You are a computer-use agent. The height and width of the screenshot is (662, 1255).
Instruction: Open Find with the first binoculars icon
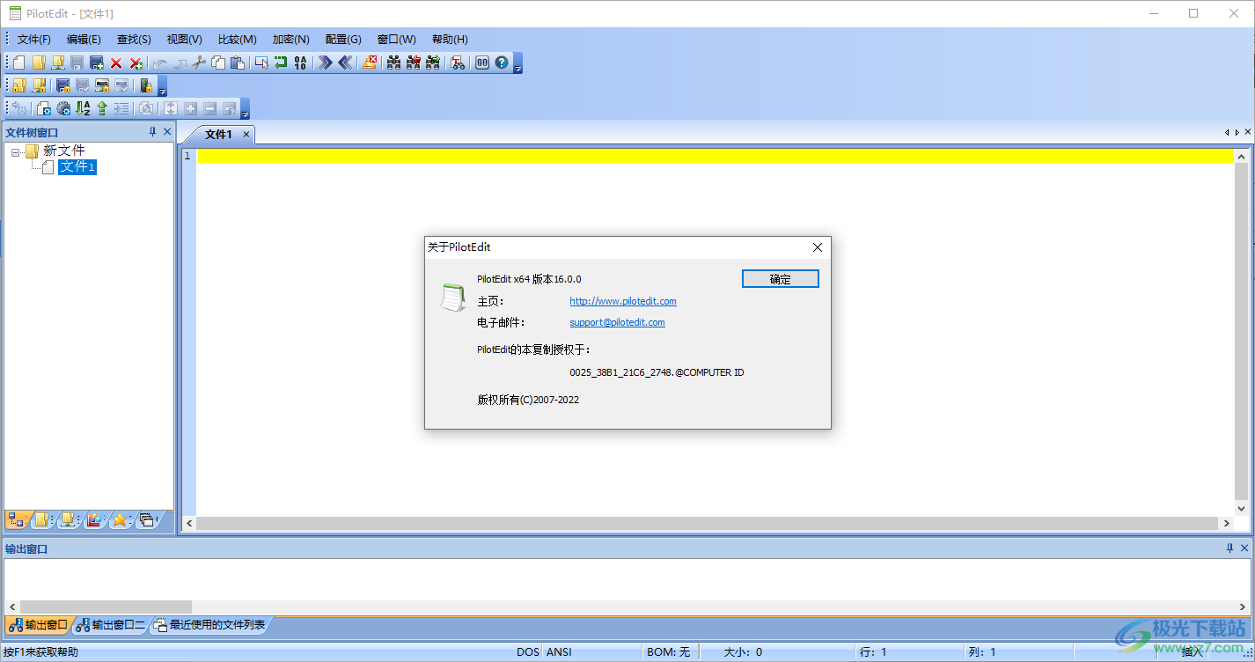tap(394, 63)
